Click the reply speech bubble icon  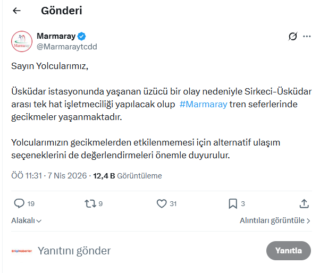click(19, 203)
